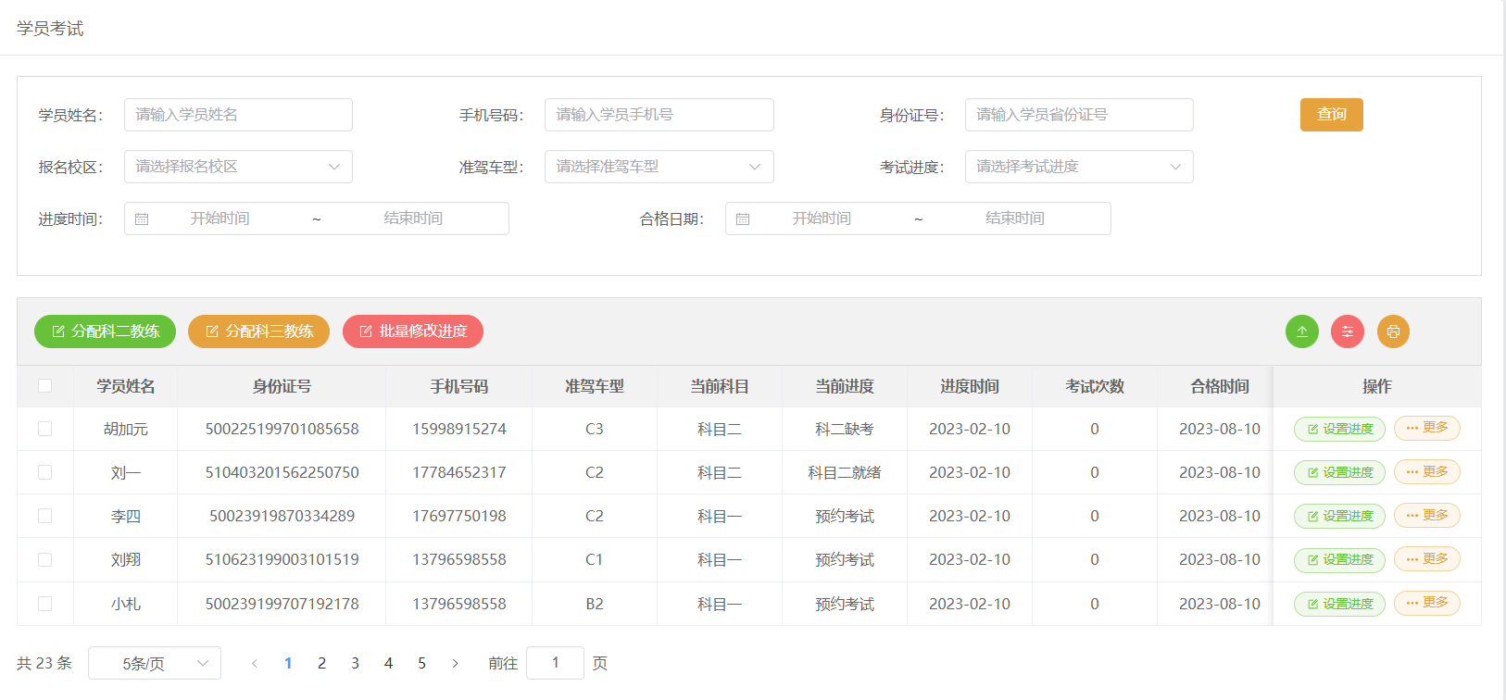This screenshot has width=1506, height=700.
Task: Open 更多 menu for 刘一
Action: [1426, 471]
